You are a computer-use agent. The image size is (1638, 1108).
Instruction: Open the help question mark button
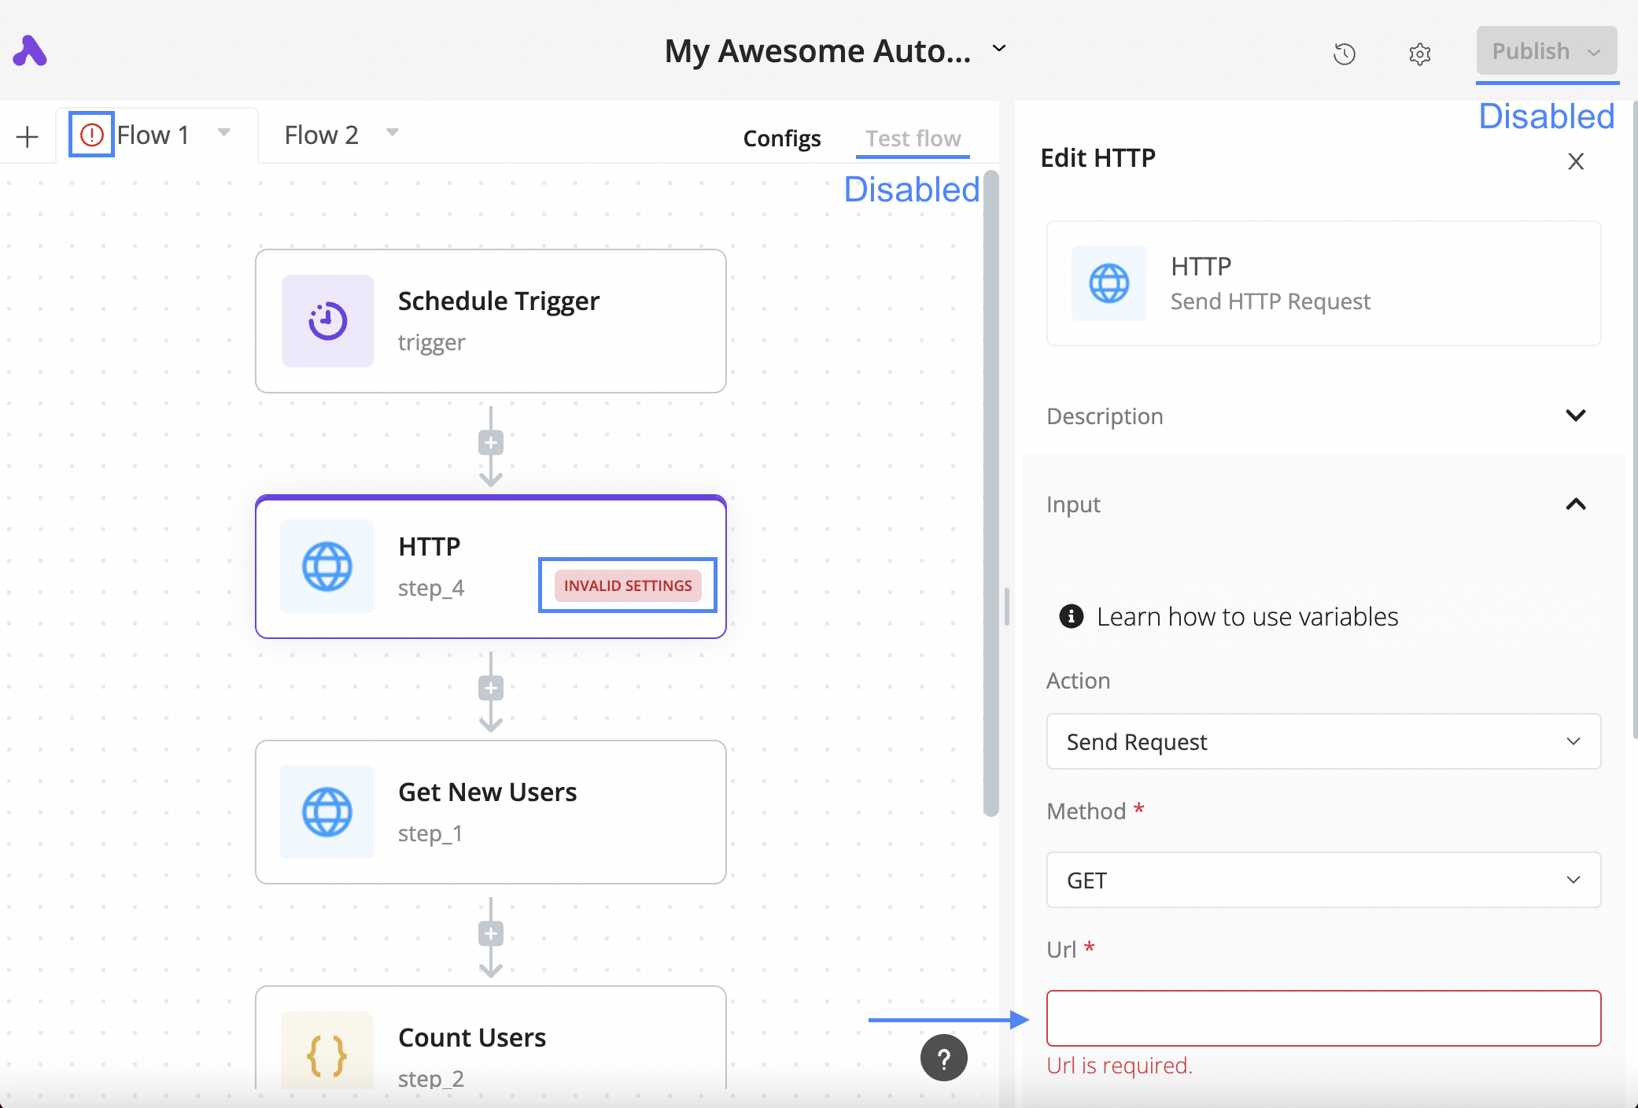(x=943, y=1058)
